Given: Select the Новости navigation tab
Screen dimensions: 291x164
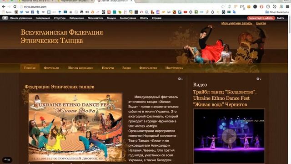Looking at the screenshot, I should point(108,68).
